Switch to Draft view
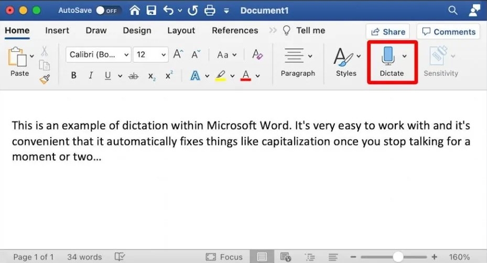 333,257
